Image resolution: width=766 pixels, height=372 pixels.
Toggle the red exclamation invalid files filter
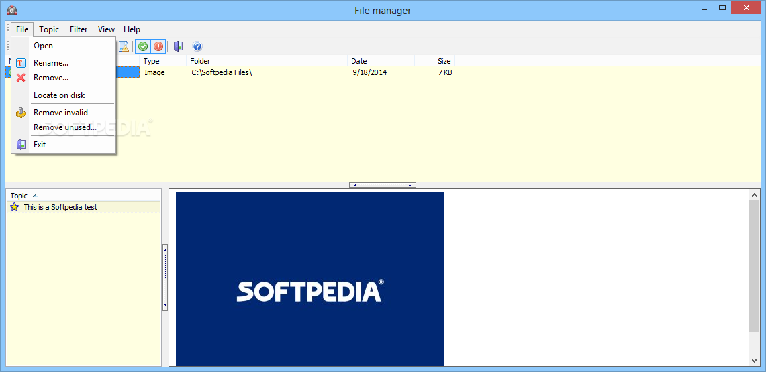[x=158, y=46]
